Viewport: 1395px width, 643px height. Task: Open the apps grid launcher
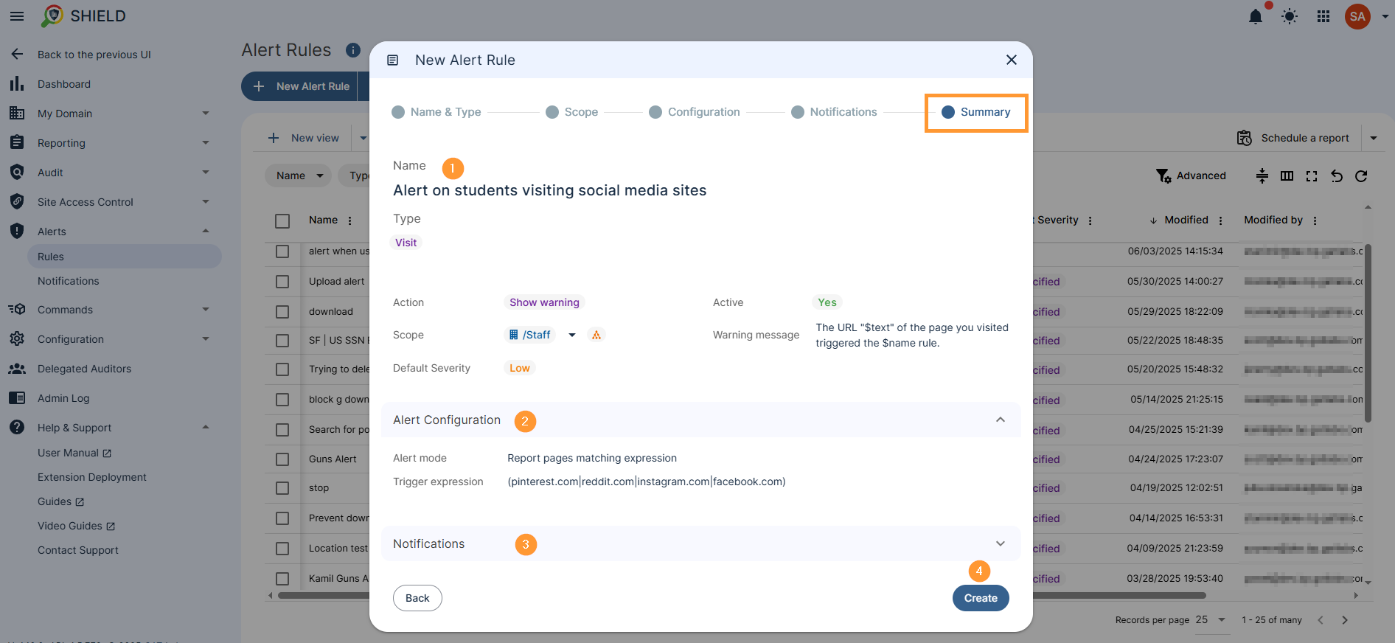pos(1323,16)
